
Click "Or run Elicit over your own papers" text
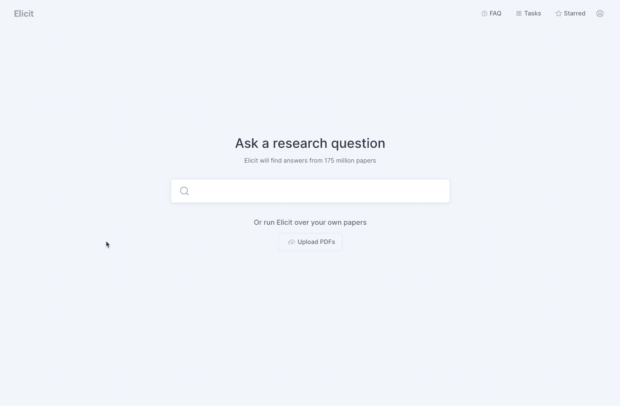click(x=310, y=223)
